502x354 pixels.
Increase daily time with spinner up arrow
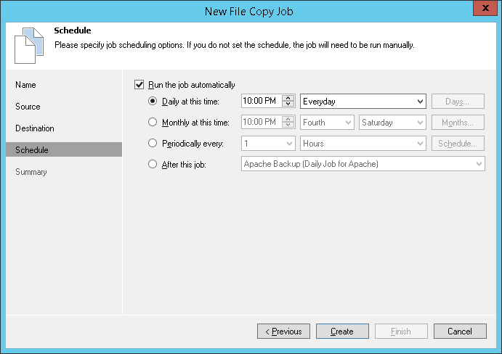click(x=288, y=99)
